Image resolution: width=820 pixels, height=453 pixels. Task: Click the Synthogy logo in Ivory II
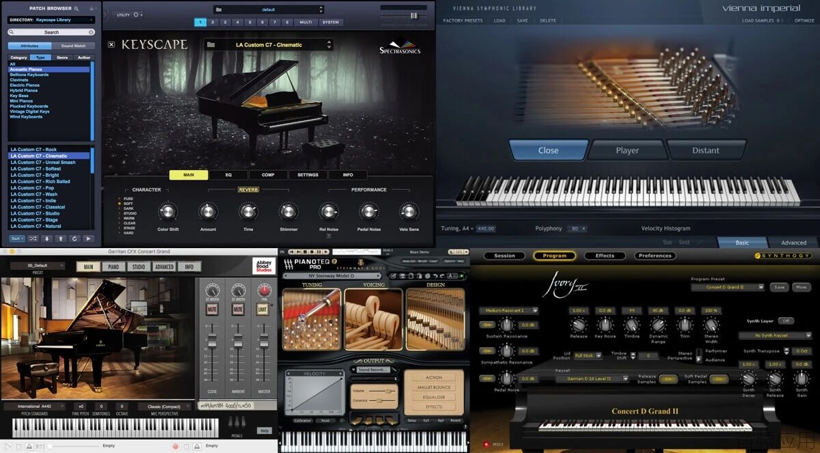point(784,256)
